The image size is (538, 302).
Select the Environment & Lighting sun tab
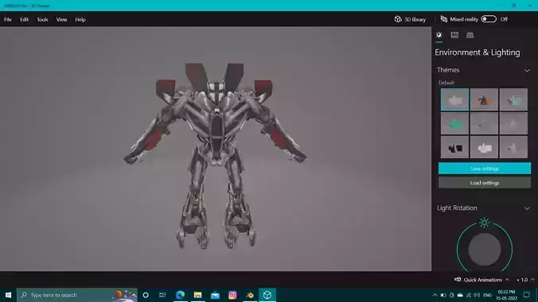pyautogui.click(x=439, y=35)
